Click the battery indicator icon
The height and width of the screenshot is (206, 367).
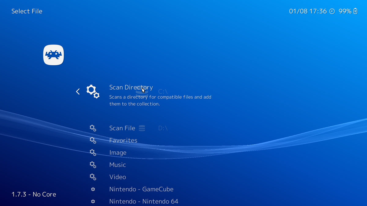tap(355, 11)
